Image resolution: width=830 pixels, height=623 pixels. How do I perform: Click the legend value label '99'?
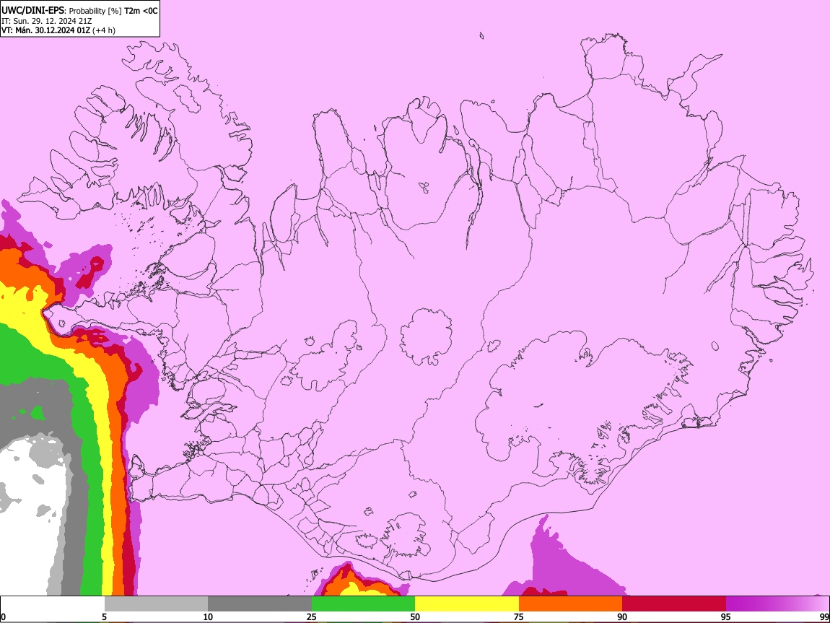click(x=824, y=617)
